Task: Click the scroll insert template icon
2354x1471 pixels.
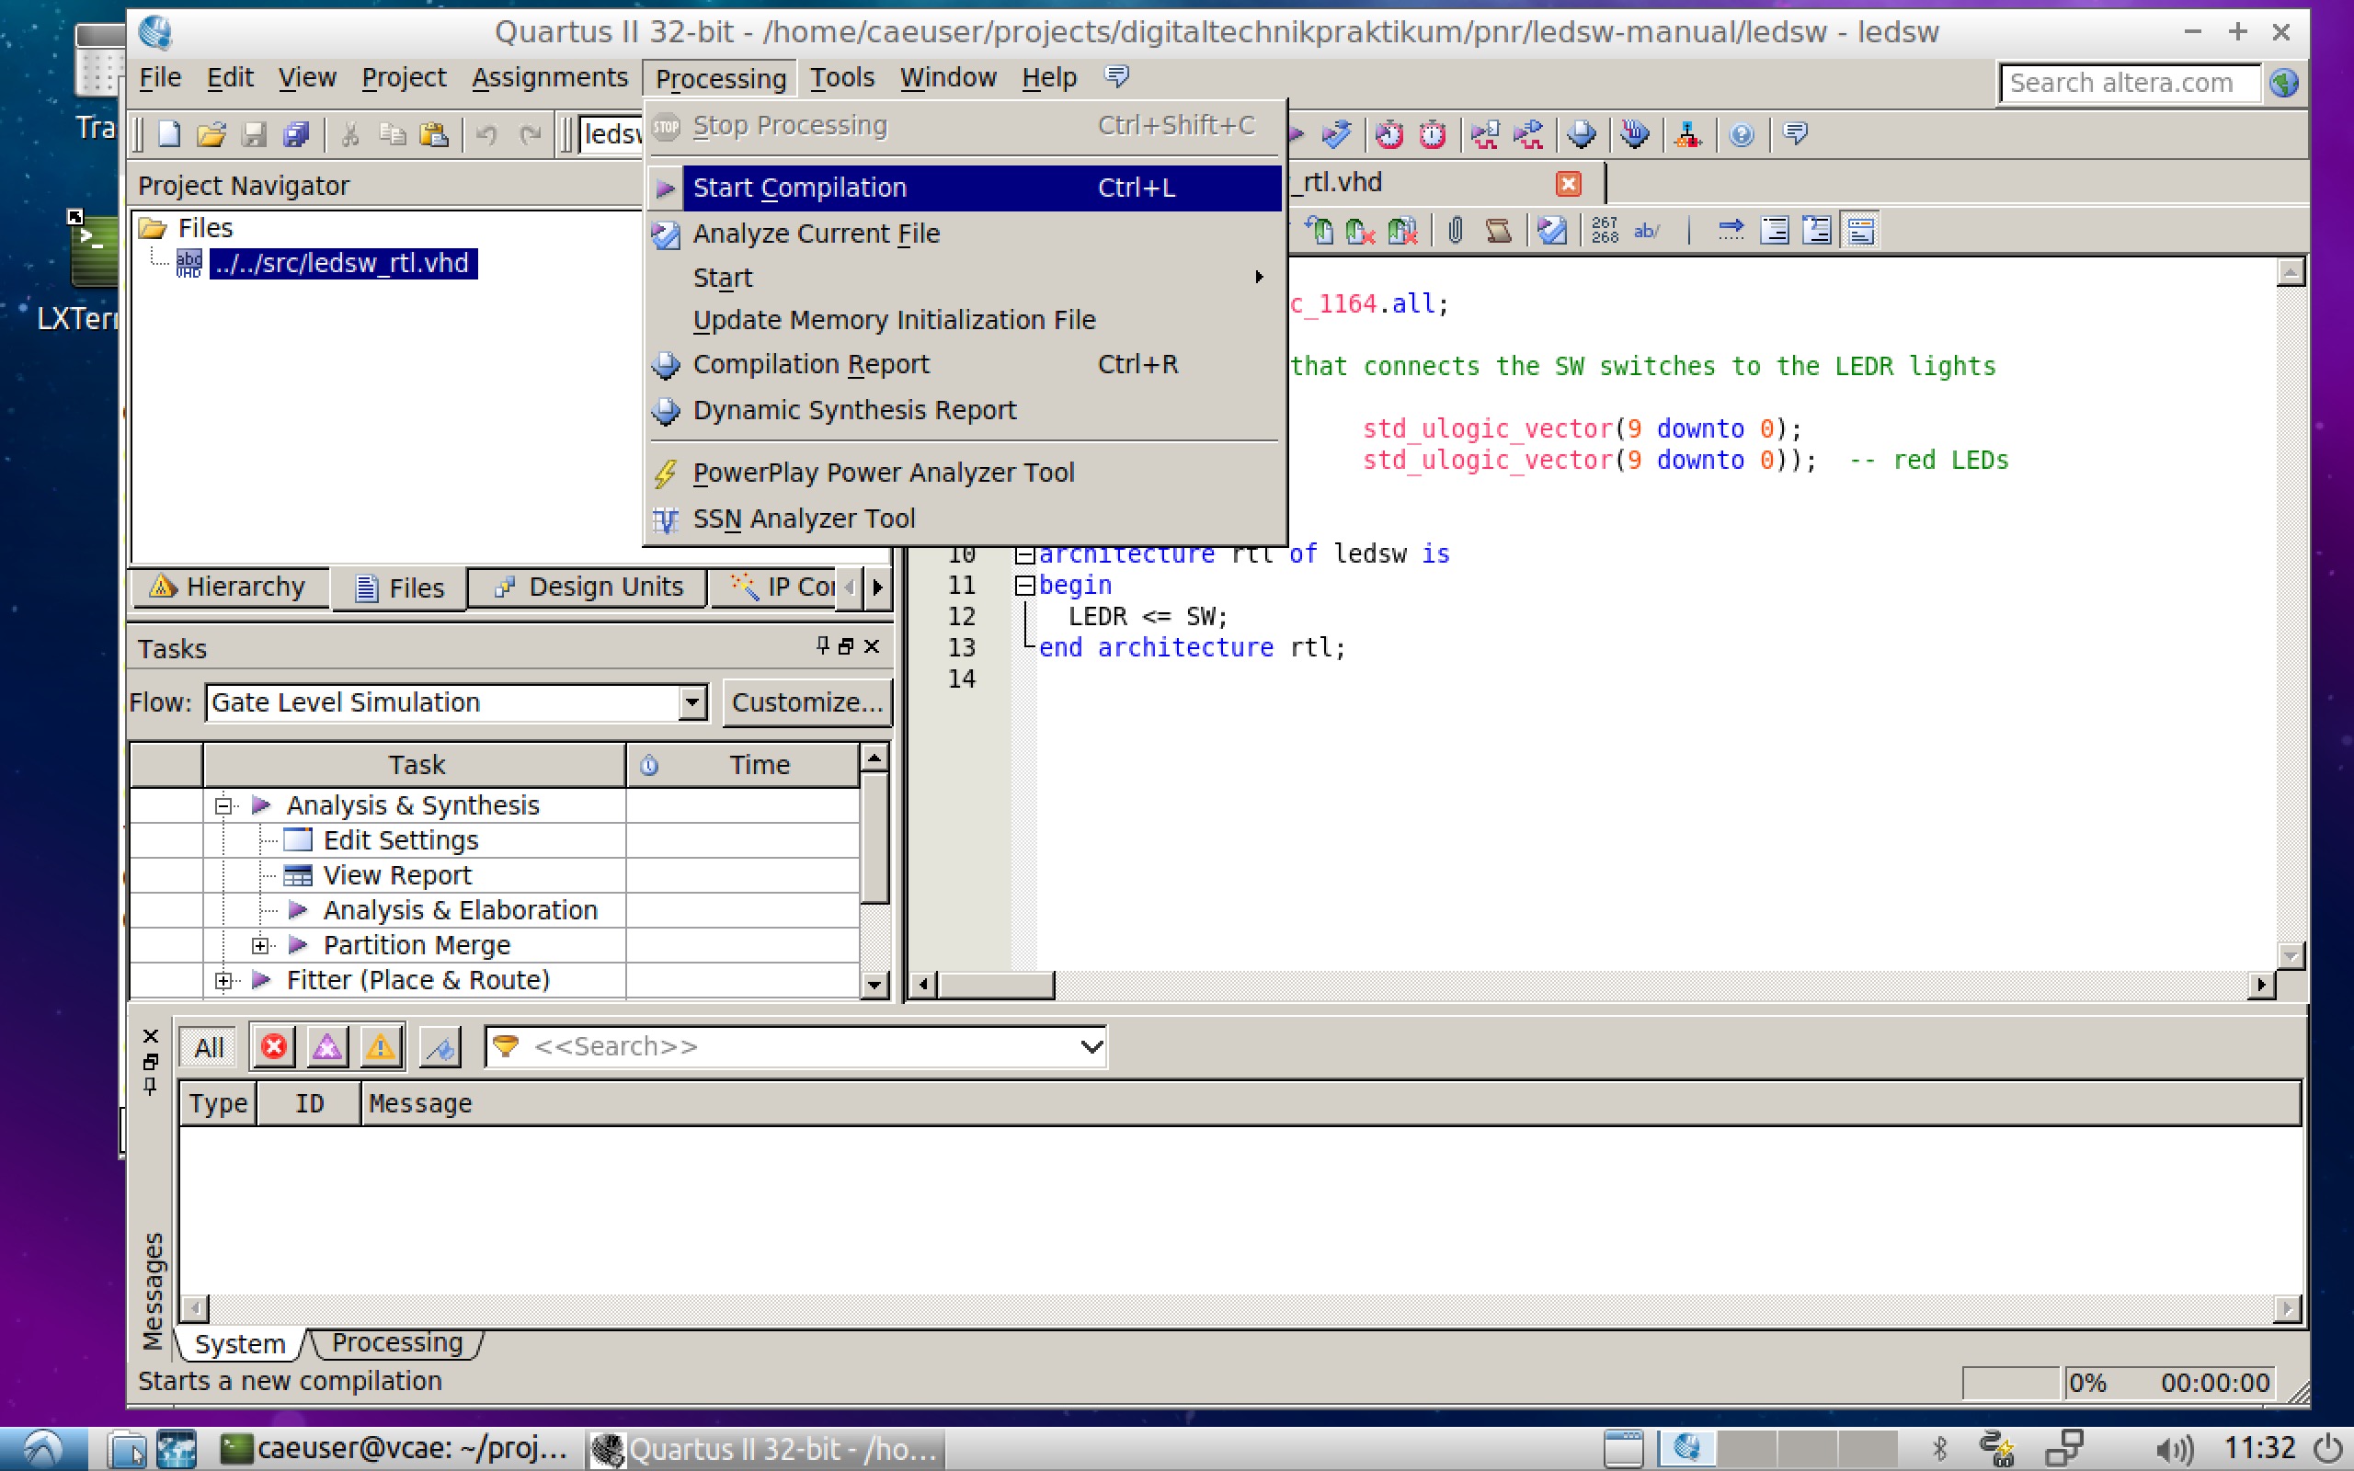Action: 1498,231
